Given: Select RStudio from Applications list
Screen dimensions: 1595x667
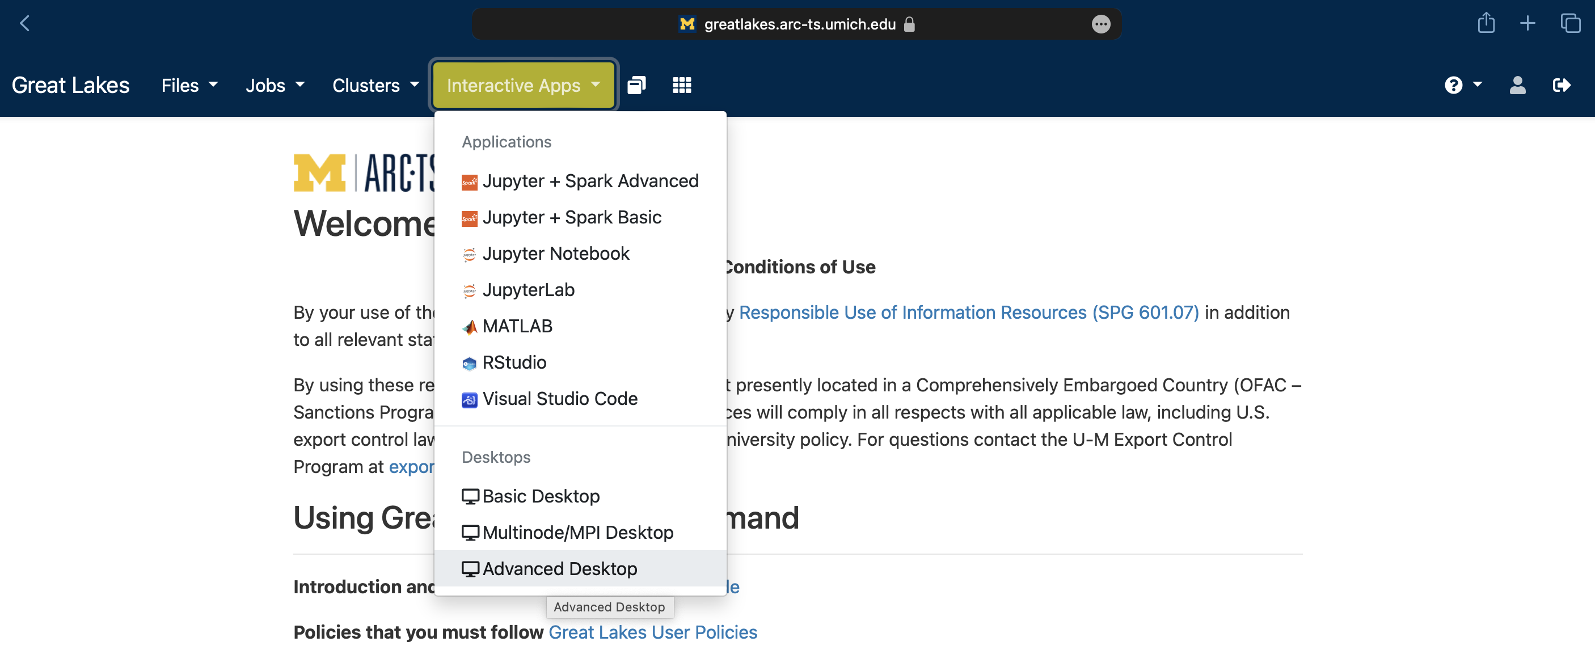Looking at the screenshot, I should click(513, 362).
